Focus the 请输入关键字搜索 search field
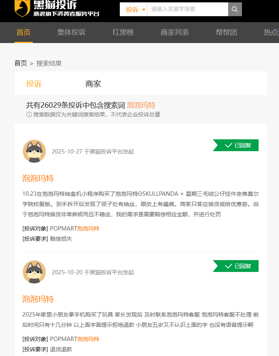Screen dimensions: 279x356 tap(188, 9)
